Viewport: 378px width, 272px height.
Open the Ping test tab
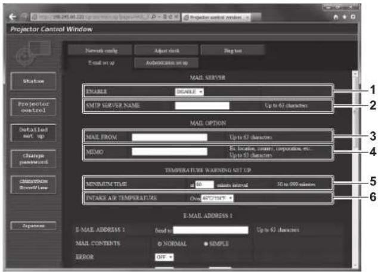tap(233, 51)
